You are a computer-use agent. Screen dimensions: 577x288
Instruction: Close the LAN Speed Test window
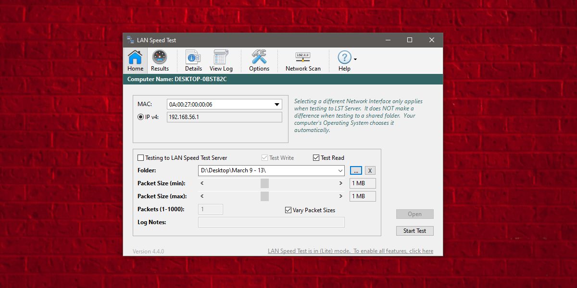click(x=432, y=40)
